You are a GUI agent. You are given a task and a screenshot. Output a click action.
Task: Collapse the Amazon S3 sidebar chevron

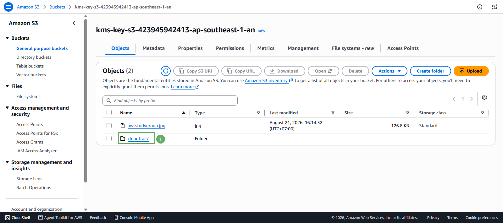point(74,23)
